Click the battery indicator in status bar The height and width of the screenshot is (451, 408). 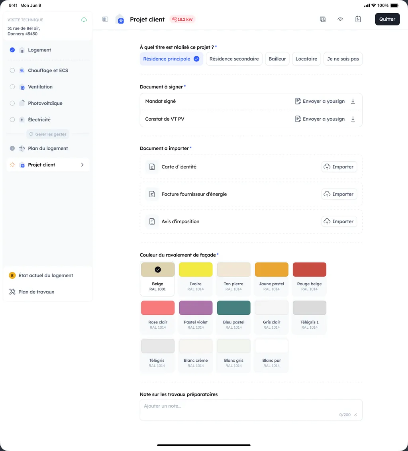pos(394,6)
